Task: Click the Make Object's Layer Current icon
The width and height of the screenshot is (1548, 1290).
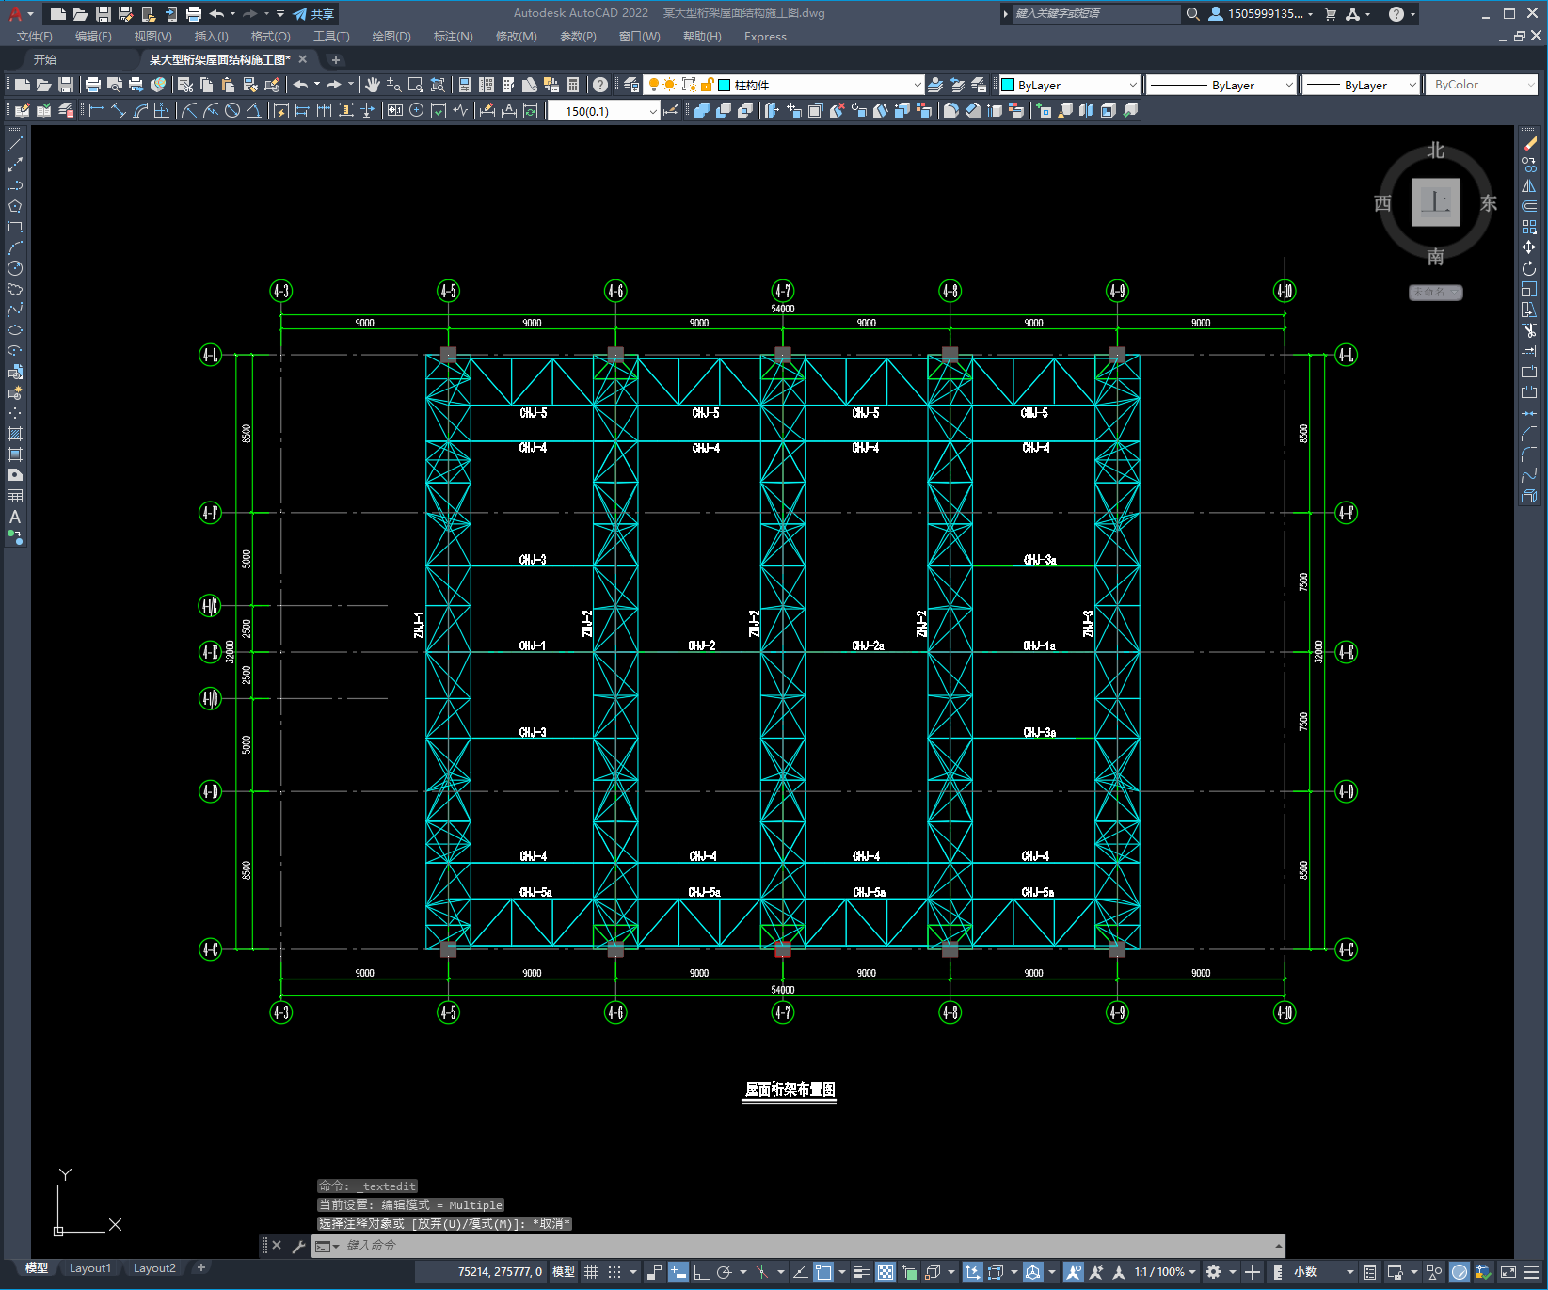Action: coord(936,85)
